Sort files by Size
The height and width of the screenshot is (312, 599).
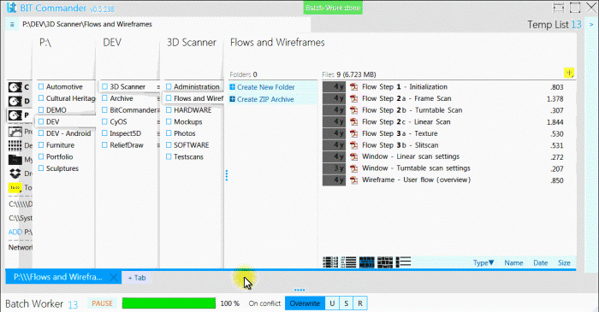(x=564, y=262)
